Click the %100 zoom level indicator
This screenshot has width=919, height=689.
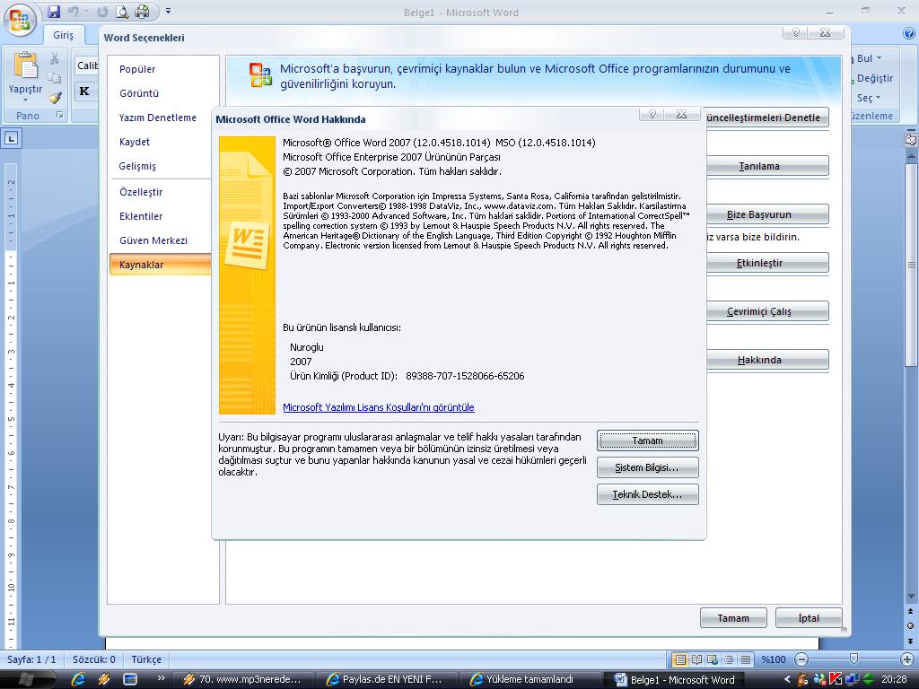pyautogui.click(x=773, y=659)
